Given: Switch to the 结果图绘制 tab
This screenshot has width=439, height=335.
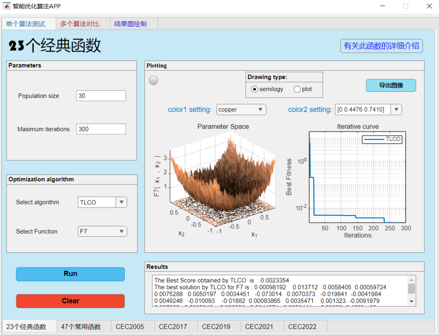Looking at the screenshot, I should [x=134, y=24].
